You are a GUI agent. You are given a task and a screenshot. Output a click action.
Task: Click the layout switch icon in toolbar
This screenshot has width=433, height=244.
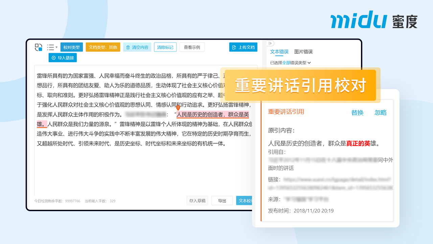click(x=39, y=47)
